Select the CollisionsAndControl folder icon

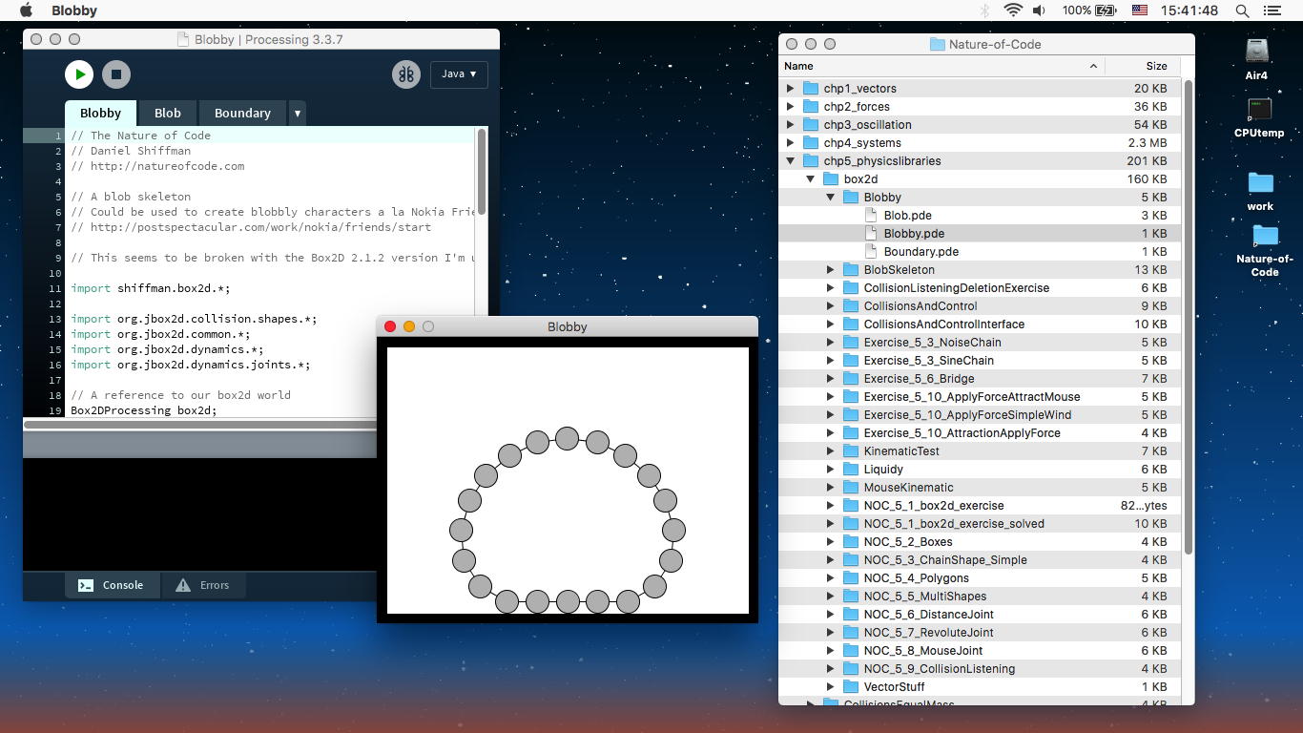click(851, 305)
